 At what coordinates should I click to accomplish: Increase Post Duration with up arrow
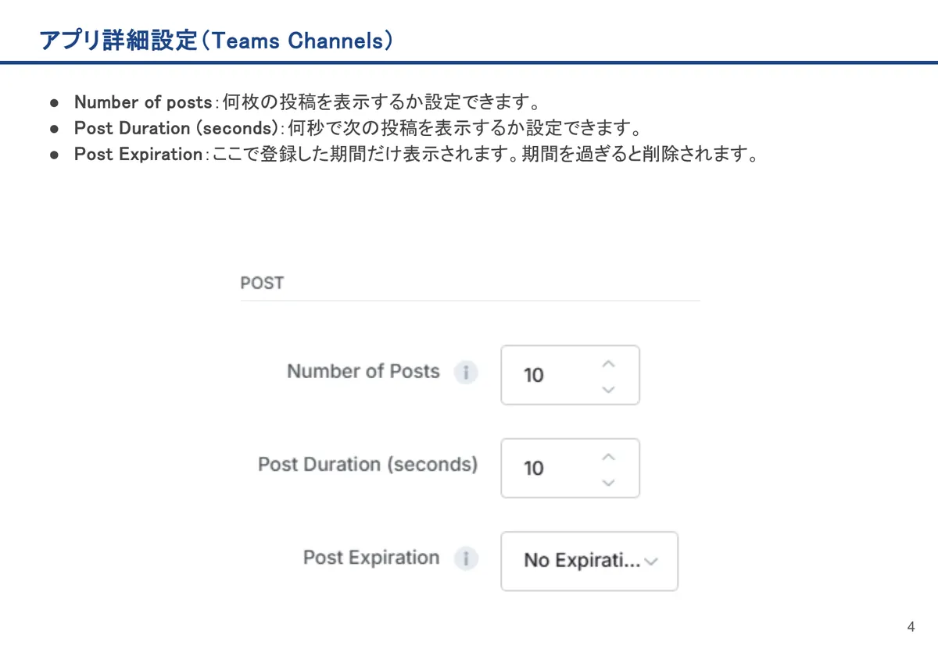pyautogui.click(x=610, y=457)
